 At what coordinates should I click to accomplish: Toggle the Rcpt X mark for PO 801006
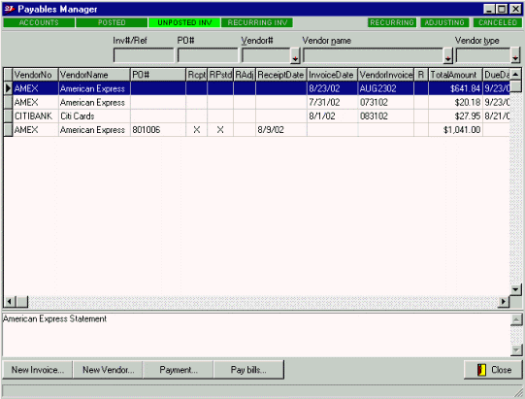[197, 130]
